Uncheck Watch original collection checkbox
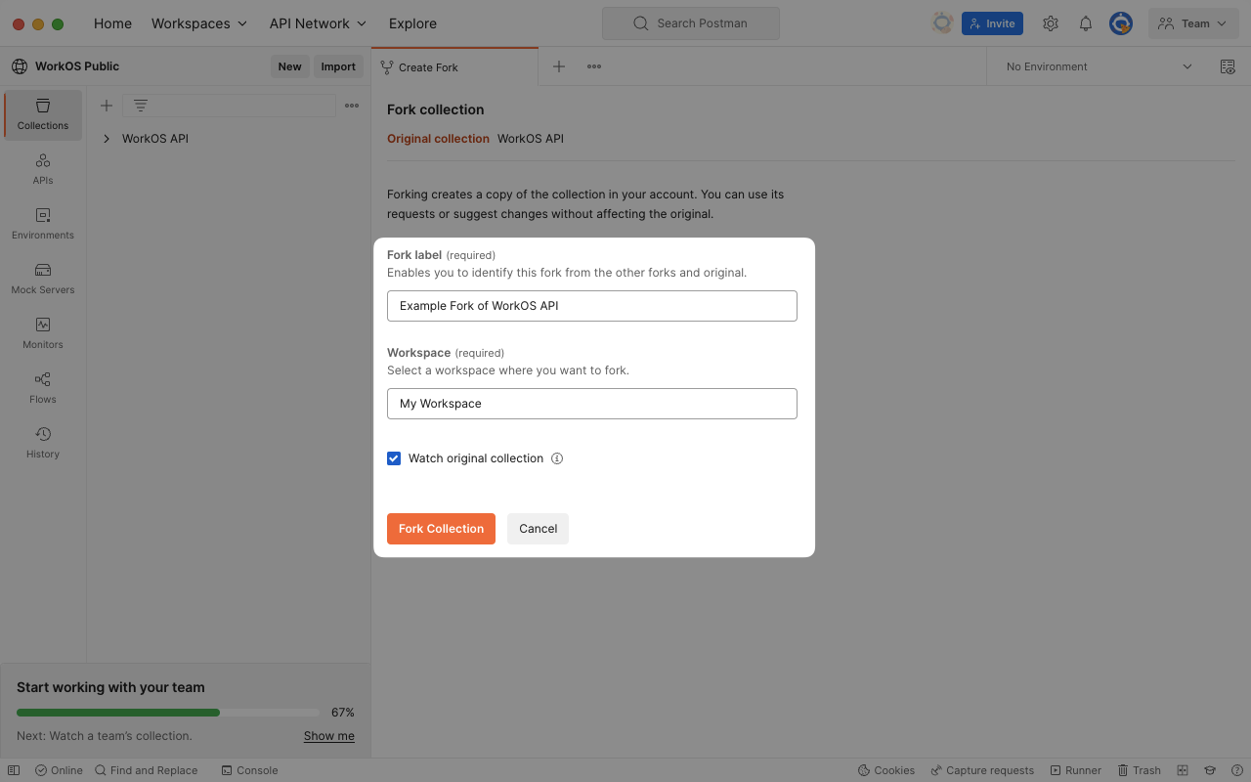Screen dimensions: 1251x782 point(394,458)
